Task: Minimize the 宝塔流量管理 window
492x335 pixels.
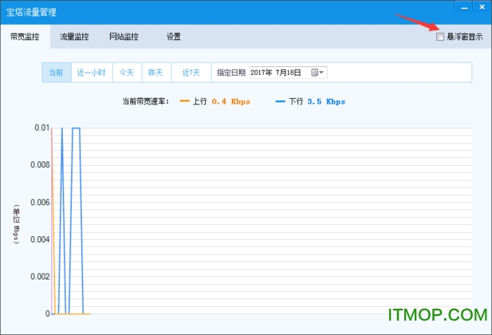Action: [464, 7]
